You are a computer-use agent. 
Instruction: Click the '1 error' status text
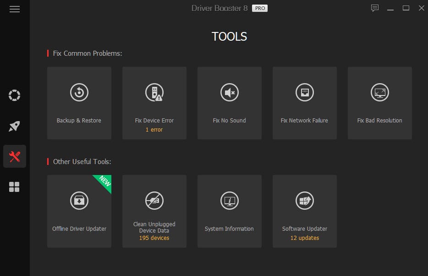click(154, 130)
